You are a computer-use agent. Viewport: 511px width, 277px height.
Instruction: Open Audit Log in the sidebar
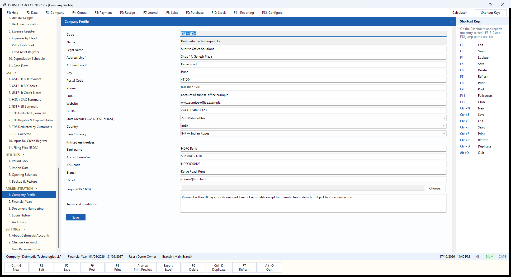click(17, 222)
